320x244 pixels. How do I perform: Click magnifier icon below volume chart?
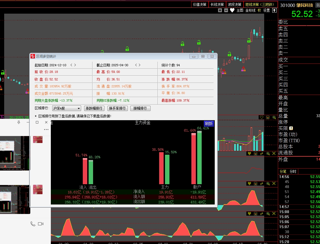(268, 153)
